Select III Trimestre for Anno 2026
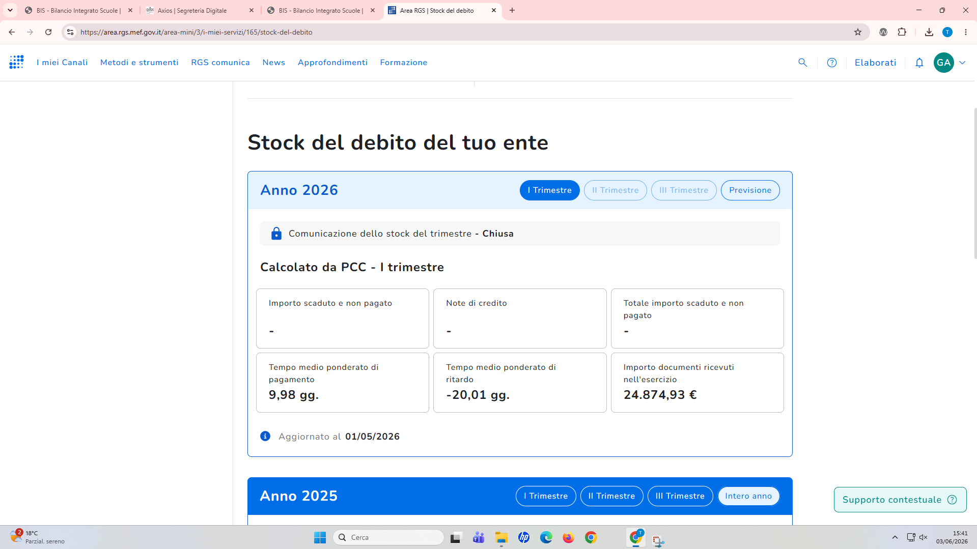The image size is (977, 549). click(684, 190)
